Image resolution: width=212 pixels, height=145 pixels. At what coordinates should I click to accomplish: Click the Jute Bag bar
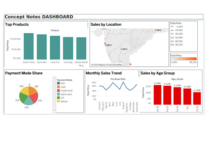68,48
